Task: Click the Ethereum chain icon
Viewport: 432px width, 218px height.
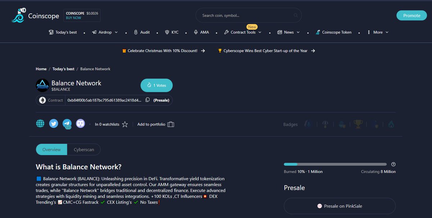Action: (x=42, y=100)
